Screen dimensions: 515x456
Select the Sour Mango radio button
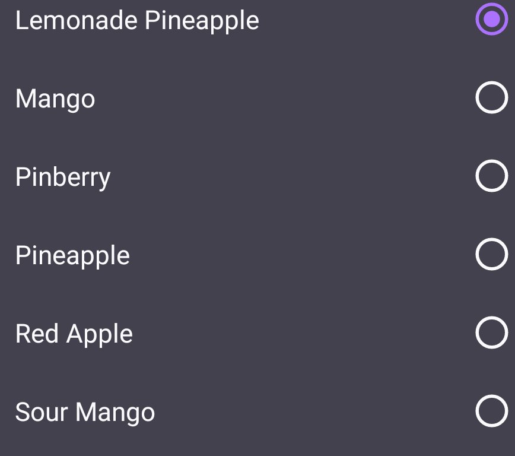[491, 411]
